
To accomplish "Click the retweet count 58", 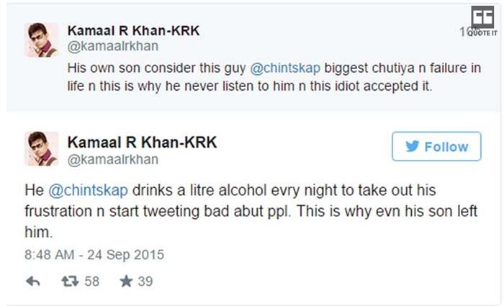I will [92, 282].
